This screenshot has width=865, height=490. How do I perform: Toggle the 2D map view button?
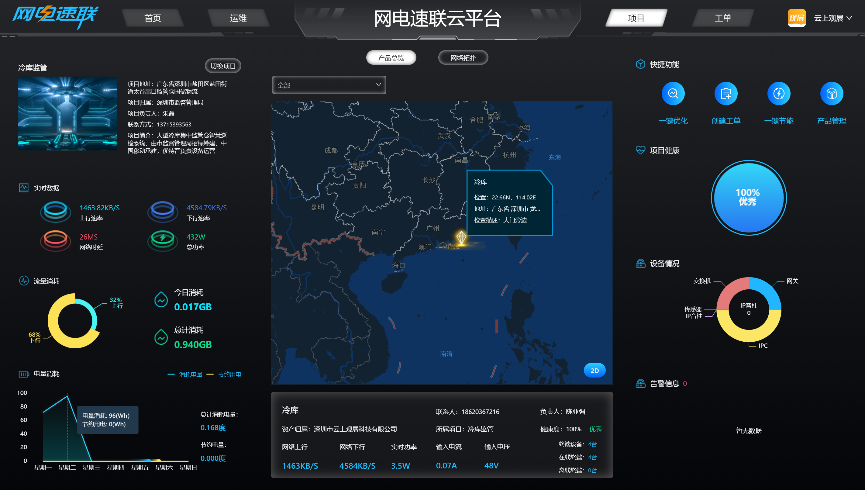click(594, 370)
